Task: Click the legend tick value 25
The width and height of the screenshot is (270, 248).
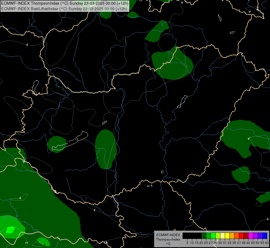Action: (x=206, y=243)
